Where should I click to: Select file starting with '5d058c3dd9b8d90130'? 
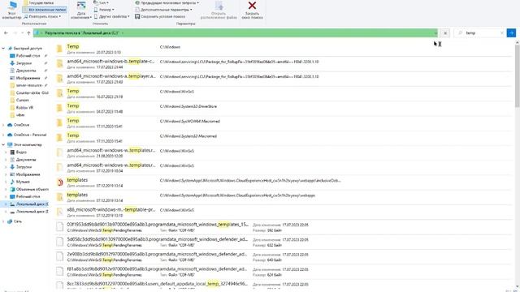tap(284, 242)
